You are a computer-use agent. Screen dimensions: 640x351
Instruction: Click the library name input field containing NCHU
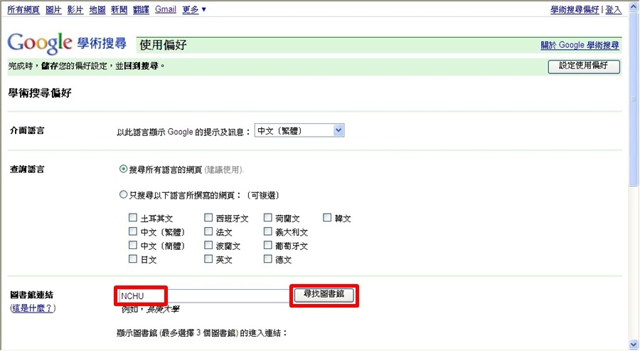click(x=203, y=296)
